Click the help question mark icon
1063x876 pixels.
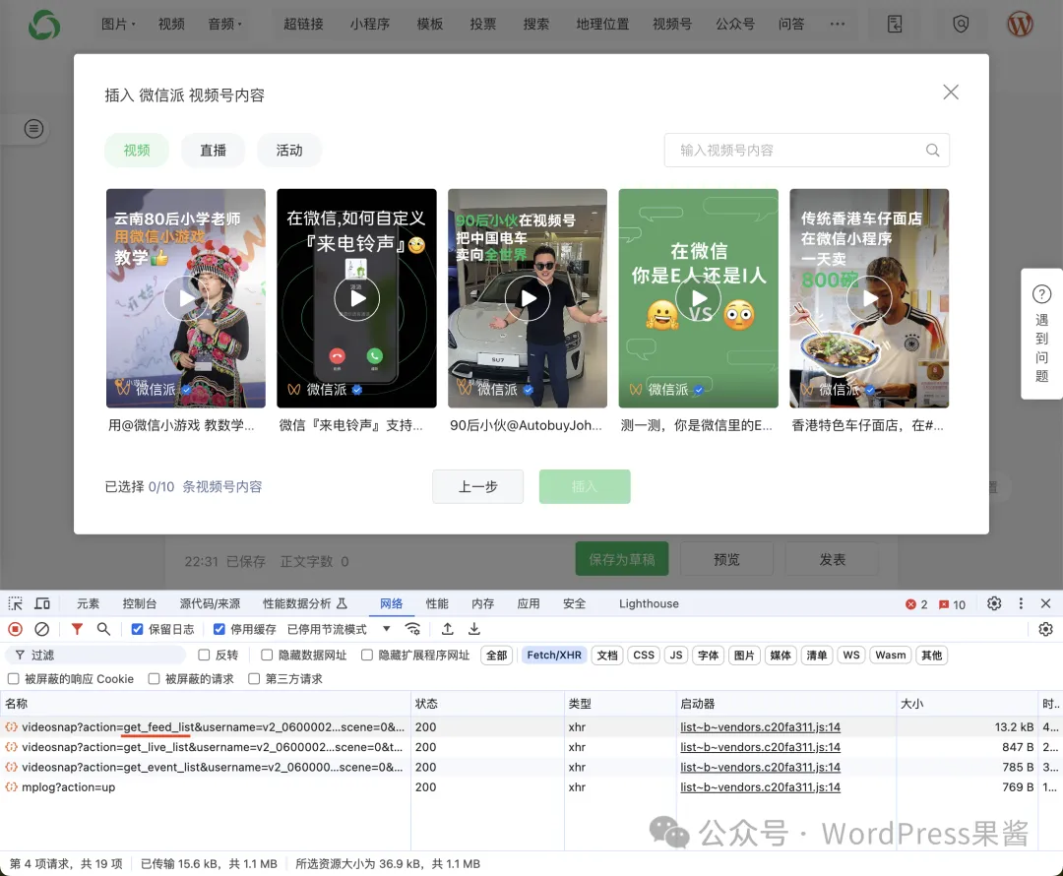[x=1041, y=294]
